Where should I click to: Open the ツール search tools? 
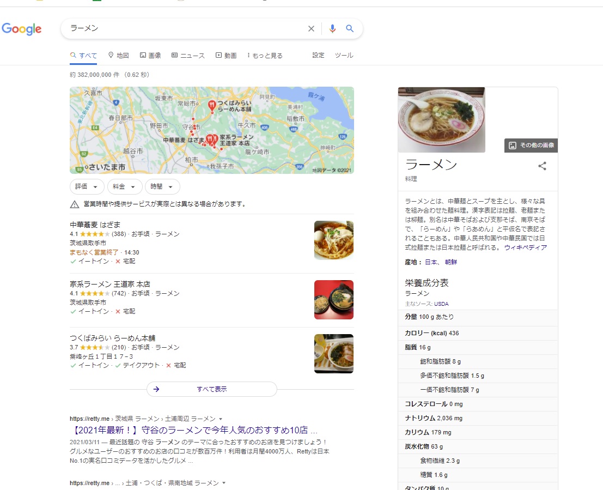click(344, 56)
